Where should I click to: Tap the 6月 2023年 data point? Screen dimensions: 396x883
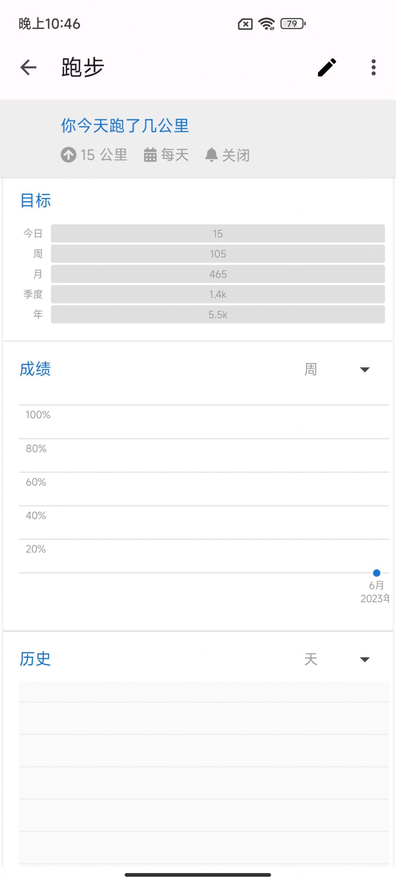click(x=376, y=572)
